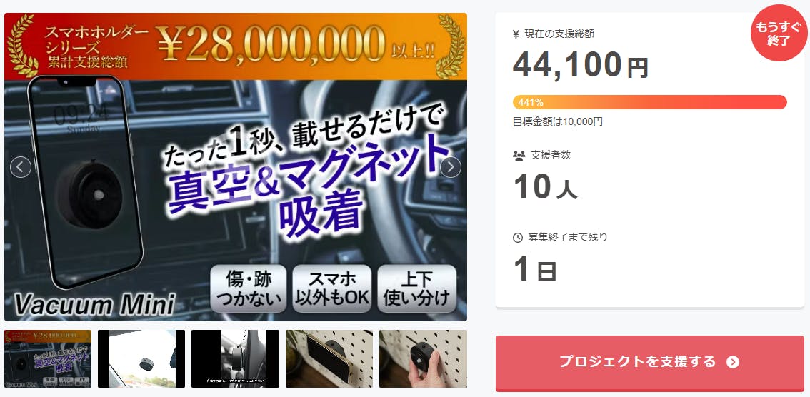The height and width of the screenshot is (397, 810).
Task: Select the first banner thumbnail
Action: pyautogui.click(x=48, y=358)
